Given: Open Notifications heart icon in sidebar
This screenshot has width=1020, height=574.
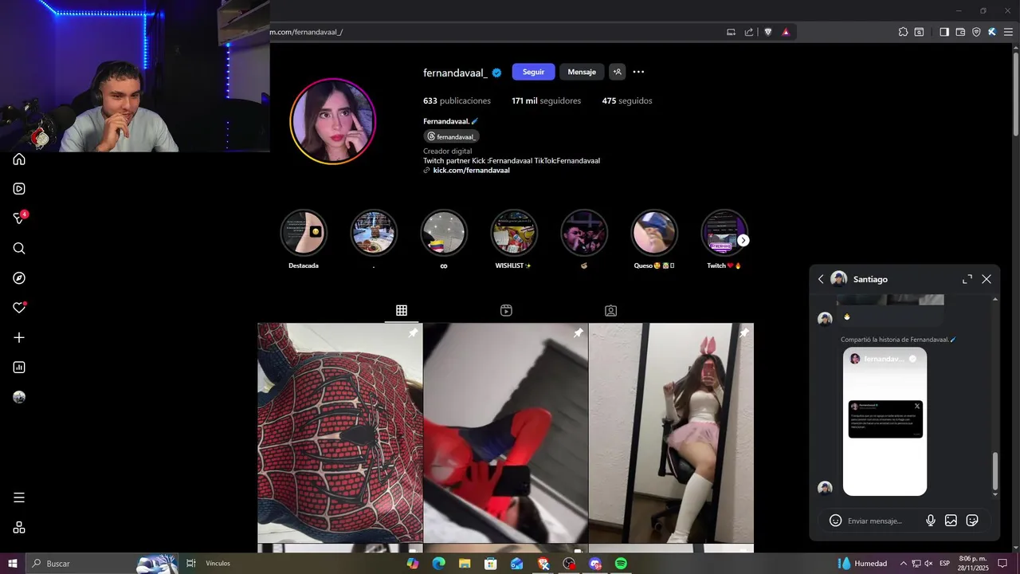Looking at the screenshot, I should pyautogui.click(x=19, y=308).
